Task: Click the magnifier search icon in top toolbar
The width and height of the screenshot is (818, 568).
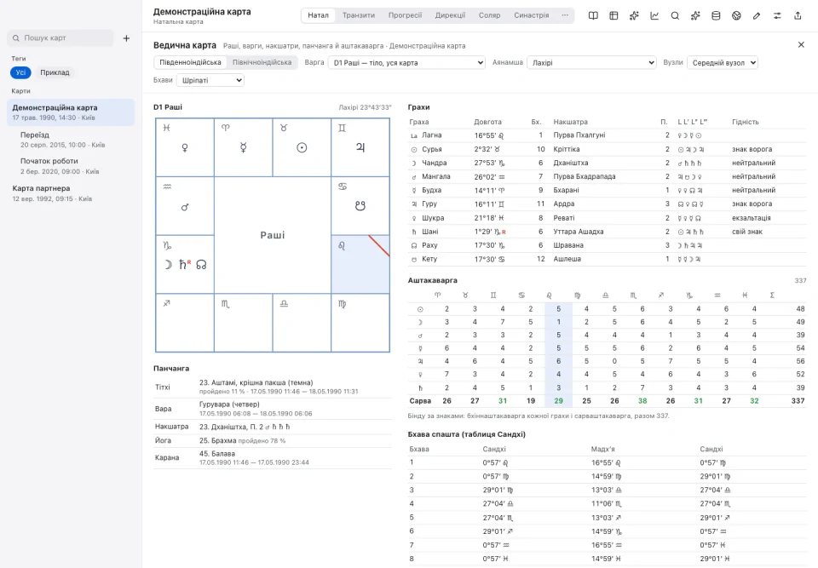Action: (675, 15)
